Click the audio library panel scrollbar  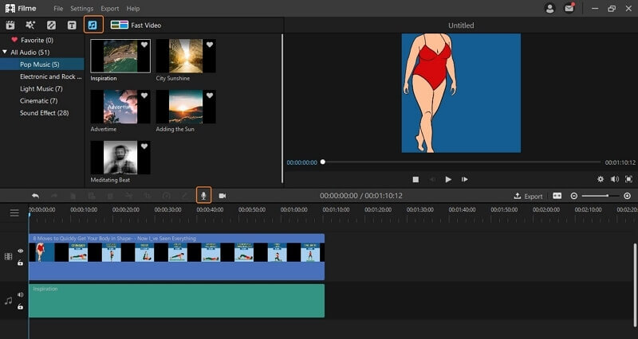coord(282,108)
